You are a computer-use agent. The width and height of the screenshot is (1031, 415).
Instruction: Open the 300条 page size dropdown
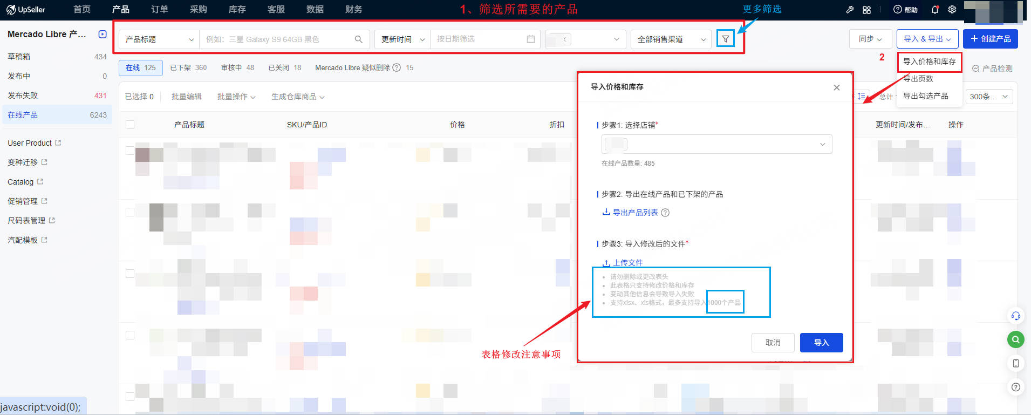(989, 97)
